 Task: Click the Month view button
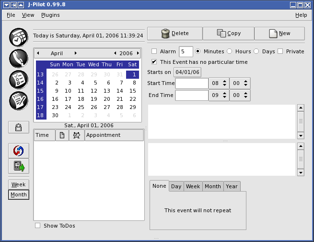(19, 194)
